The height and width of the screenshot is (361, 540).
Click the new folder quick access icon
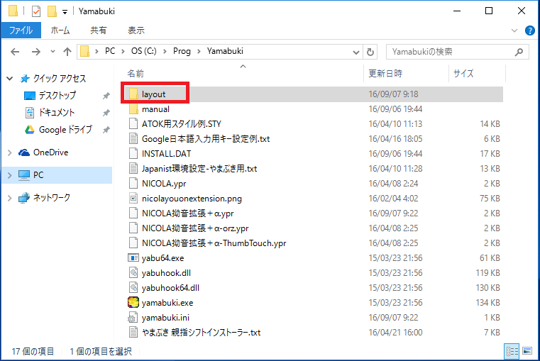(x=52, y=11)
